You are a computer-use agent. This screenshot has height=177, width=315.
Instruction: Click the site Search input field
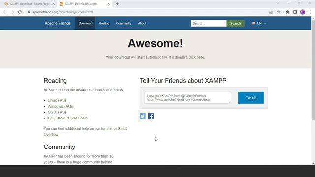[209, 23]
